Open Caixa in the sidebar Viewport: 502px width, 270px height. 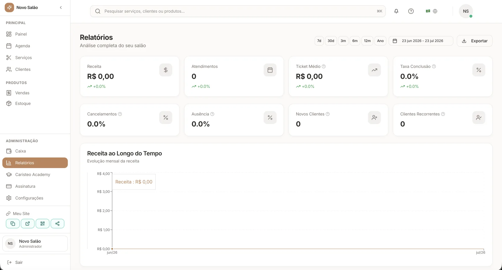(35, 151)
